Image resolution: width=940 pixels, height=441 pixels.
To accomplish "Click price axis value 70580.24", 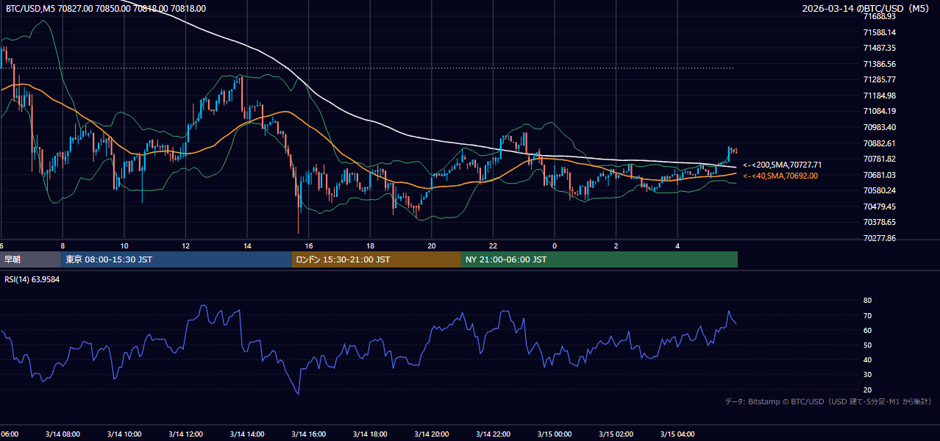I will [x=879, y=190].
